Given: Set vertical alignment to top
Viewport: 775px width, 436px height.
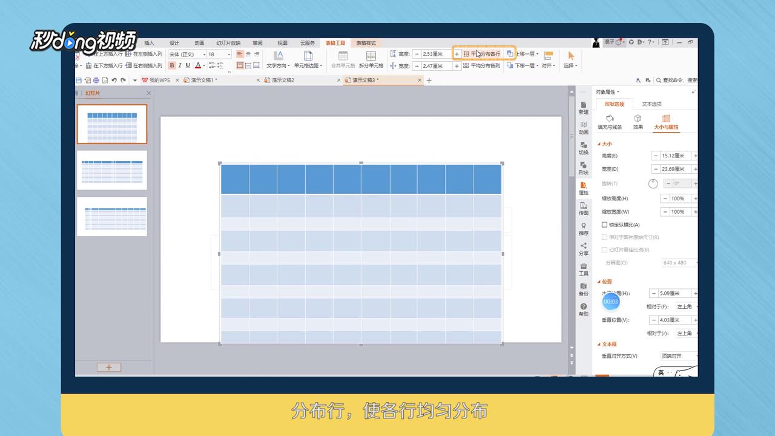Looking at the screenshot, I should point(240,65).
